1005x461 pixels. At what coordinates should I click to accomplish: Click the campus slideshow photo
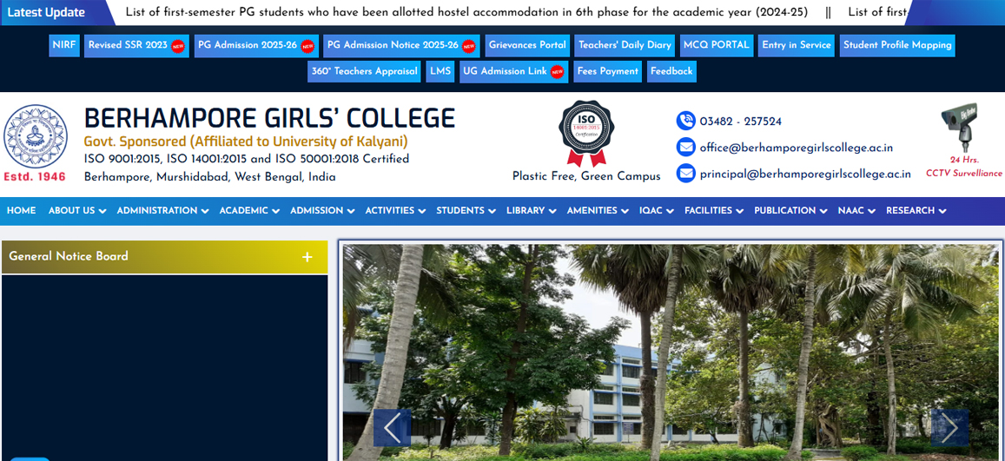tap(671, 352)
